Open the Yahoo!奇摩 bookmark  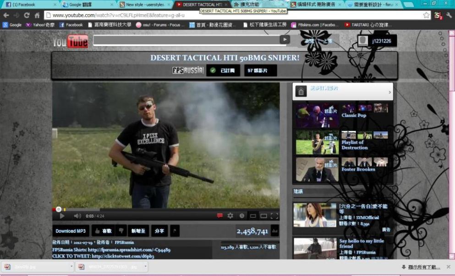[x=40, y=25]
